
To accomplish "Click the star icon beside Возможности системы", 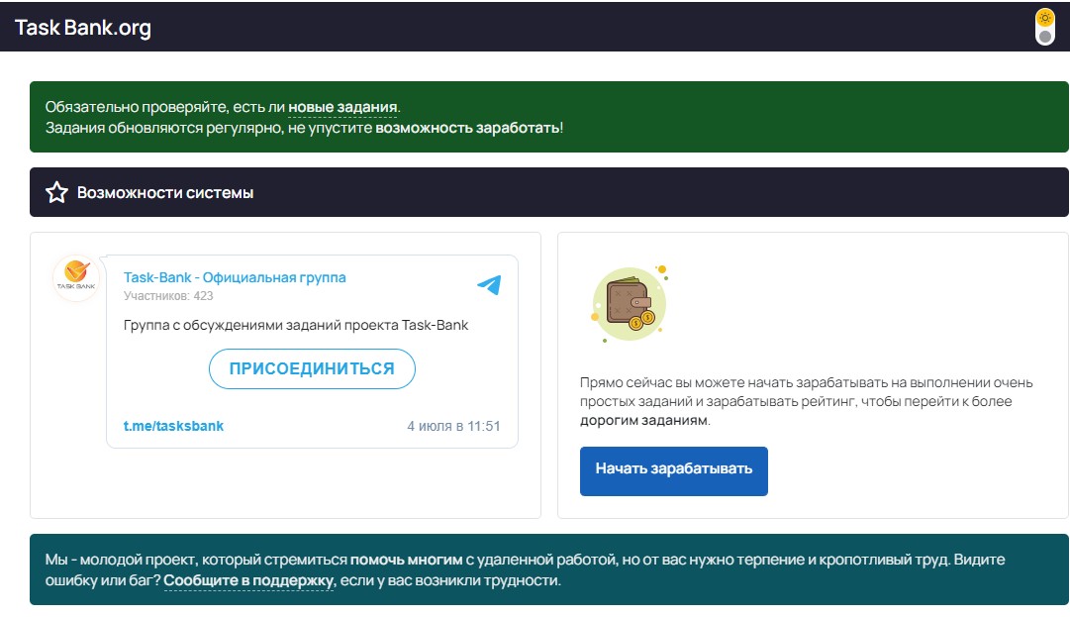I will click(56, 192).
